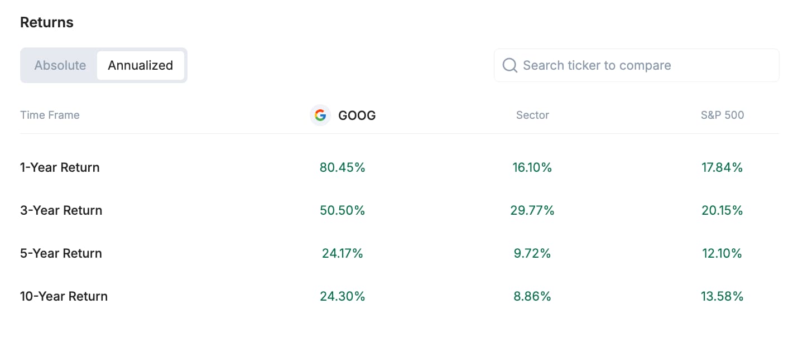Switch to Absolute returns view
The image size is (798, 357).
[60, 65]
